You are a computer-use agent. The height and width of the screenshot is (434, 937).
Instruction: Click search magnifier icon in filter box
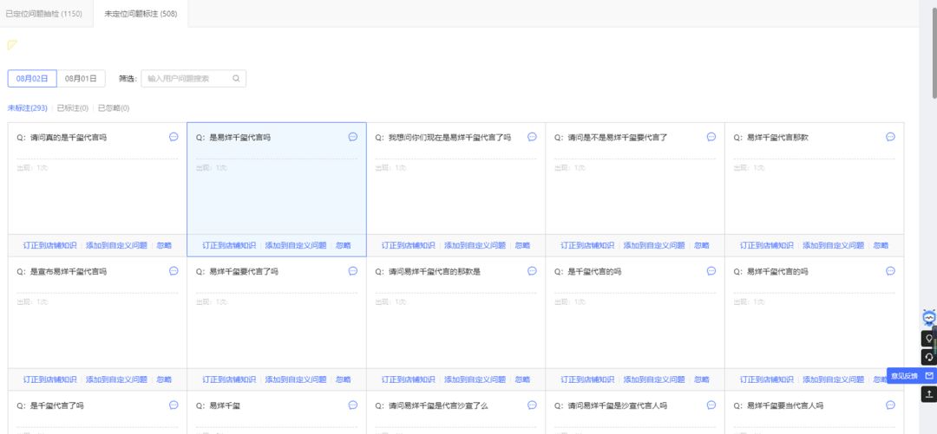tap(236, 79)
